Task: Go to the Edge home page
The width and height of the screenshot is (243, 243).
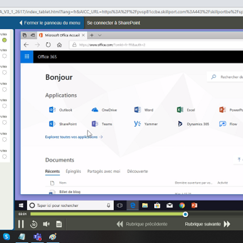Action: (x=59, y=45)
